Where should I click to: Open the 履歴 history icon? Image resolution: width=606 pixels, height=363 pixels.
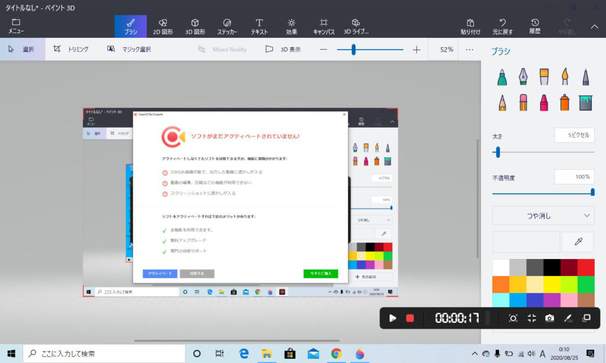click(535, 26)
